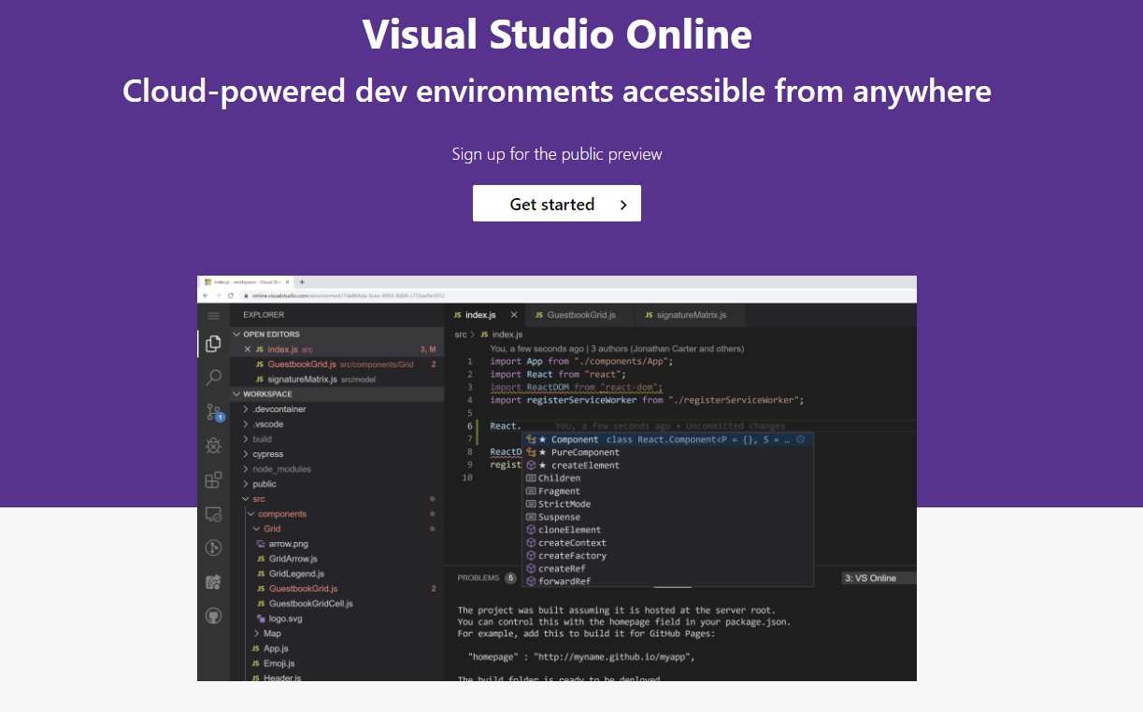The width and height of the screenshot is (1143, 712).
Task: Select the Run and Debug icon
Action: [213, 445]
